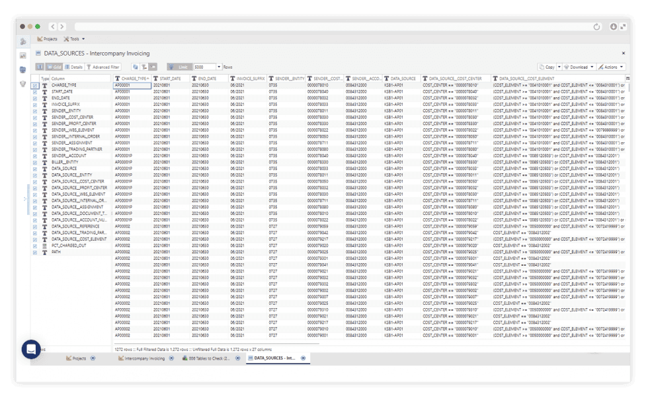
Task: Switch to Grid view
Action: pos(54,67)
